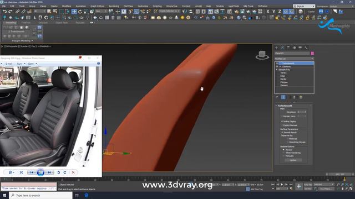Click the Update button in TurboSmooth
Image resolution: width=355 pixels, height=199 pixels.
click(x=293, y=160)
